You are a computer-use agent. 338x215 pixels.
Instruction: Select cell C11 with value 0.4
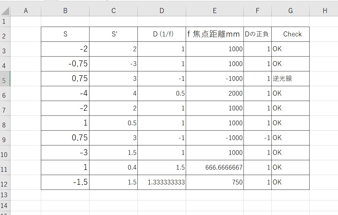point(113,167)
